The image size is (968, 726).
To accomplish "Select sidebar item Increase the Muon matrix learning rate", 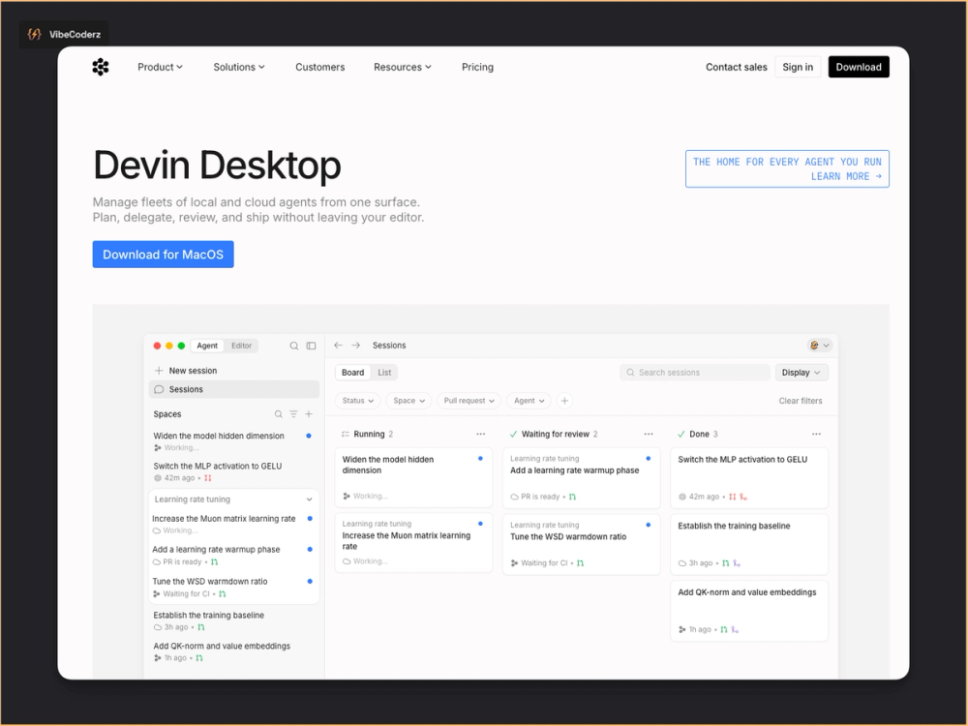I will coord(234,524).
